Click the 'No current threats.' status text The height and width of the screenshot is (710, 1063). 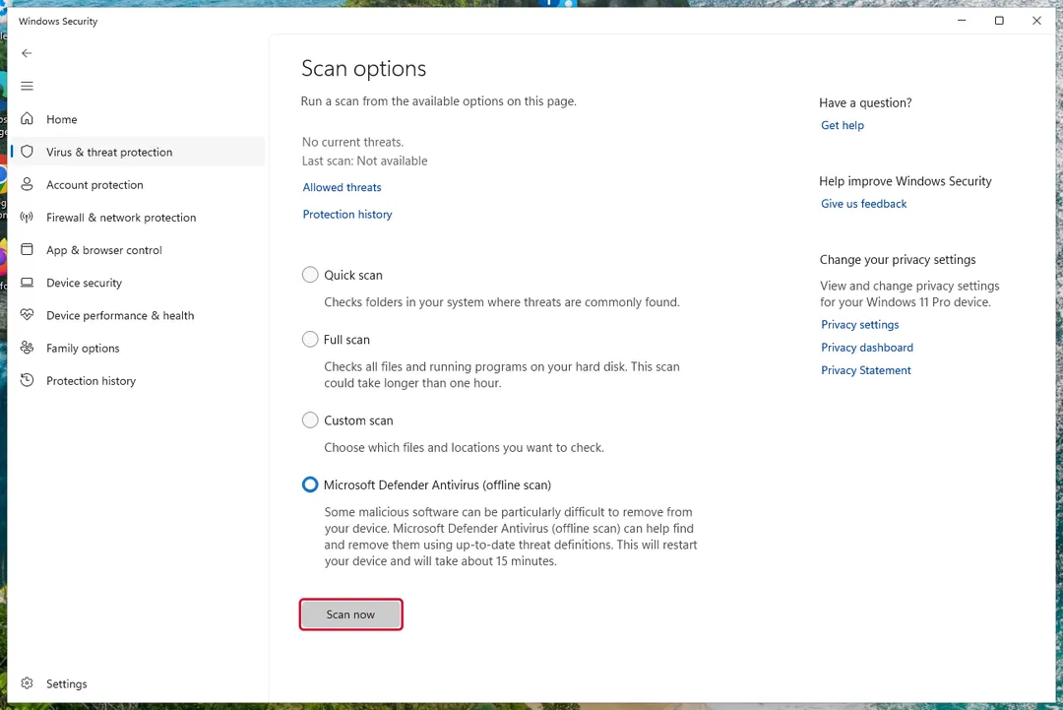click(352, 142)
